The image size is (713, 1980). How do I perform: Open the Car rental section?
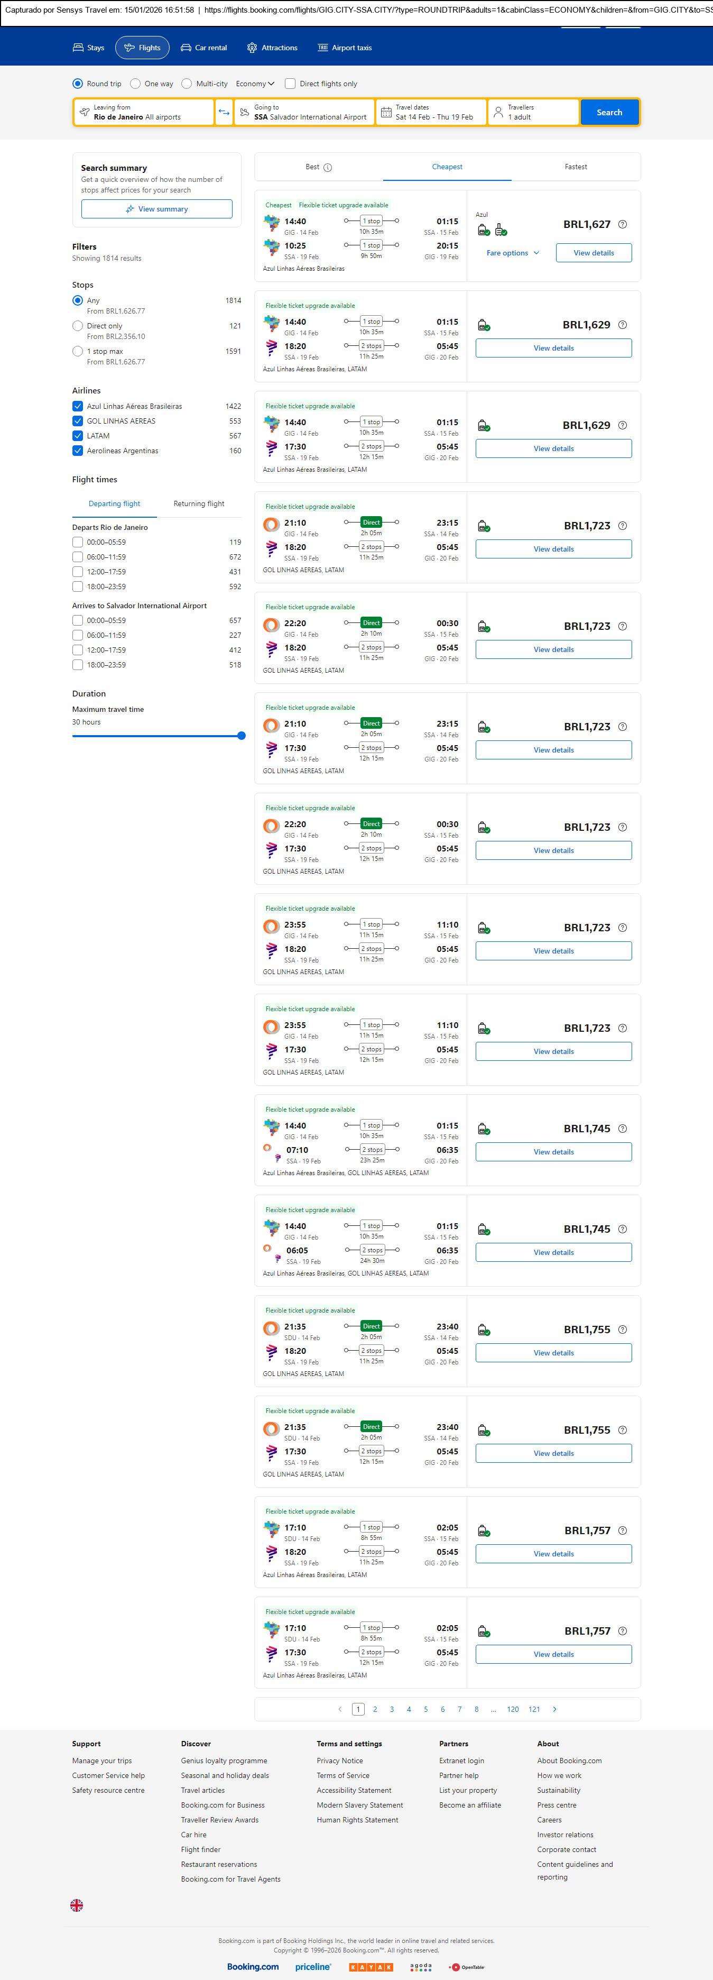203,48
